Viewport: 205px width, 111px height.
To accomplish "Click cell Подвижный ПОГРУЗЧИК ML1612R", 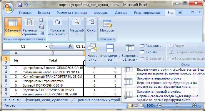I will pyautogui.click(x=53, y=90).
